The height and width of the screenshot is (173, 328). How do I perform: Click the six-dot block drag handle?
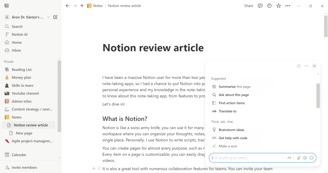pos(99,168)
